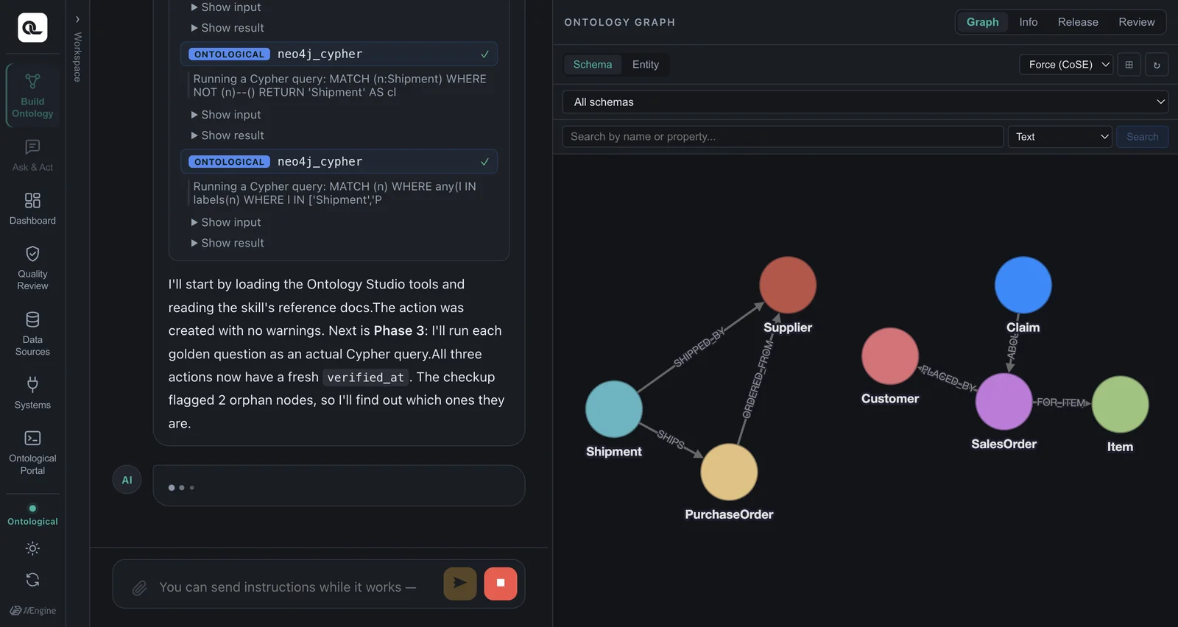Click the attachment paperclip icon
The width and height of the screenshot is (1178, 627).
click(x=139, y=587)
